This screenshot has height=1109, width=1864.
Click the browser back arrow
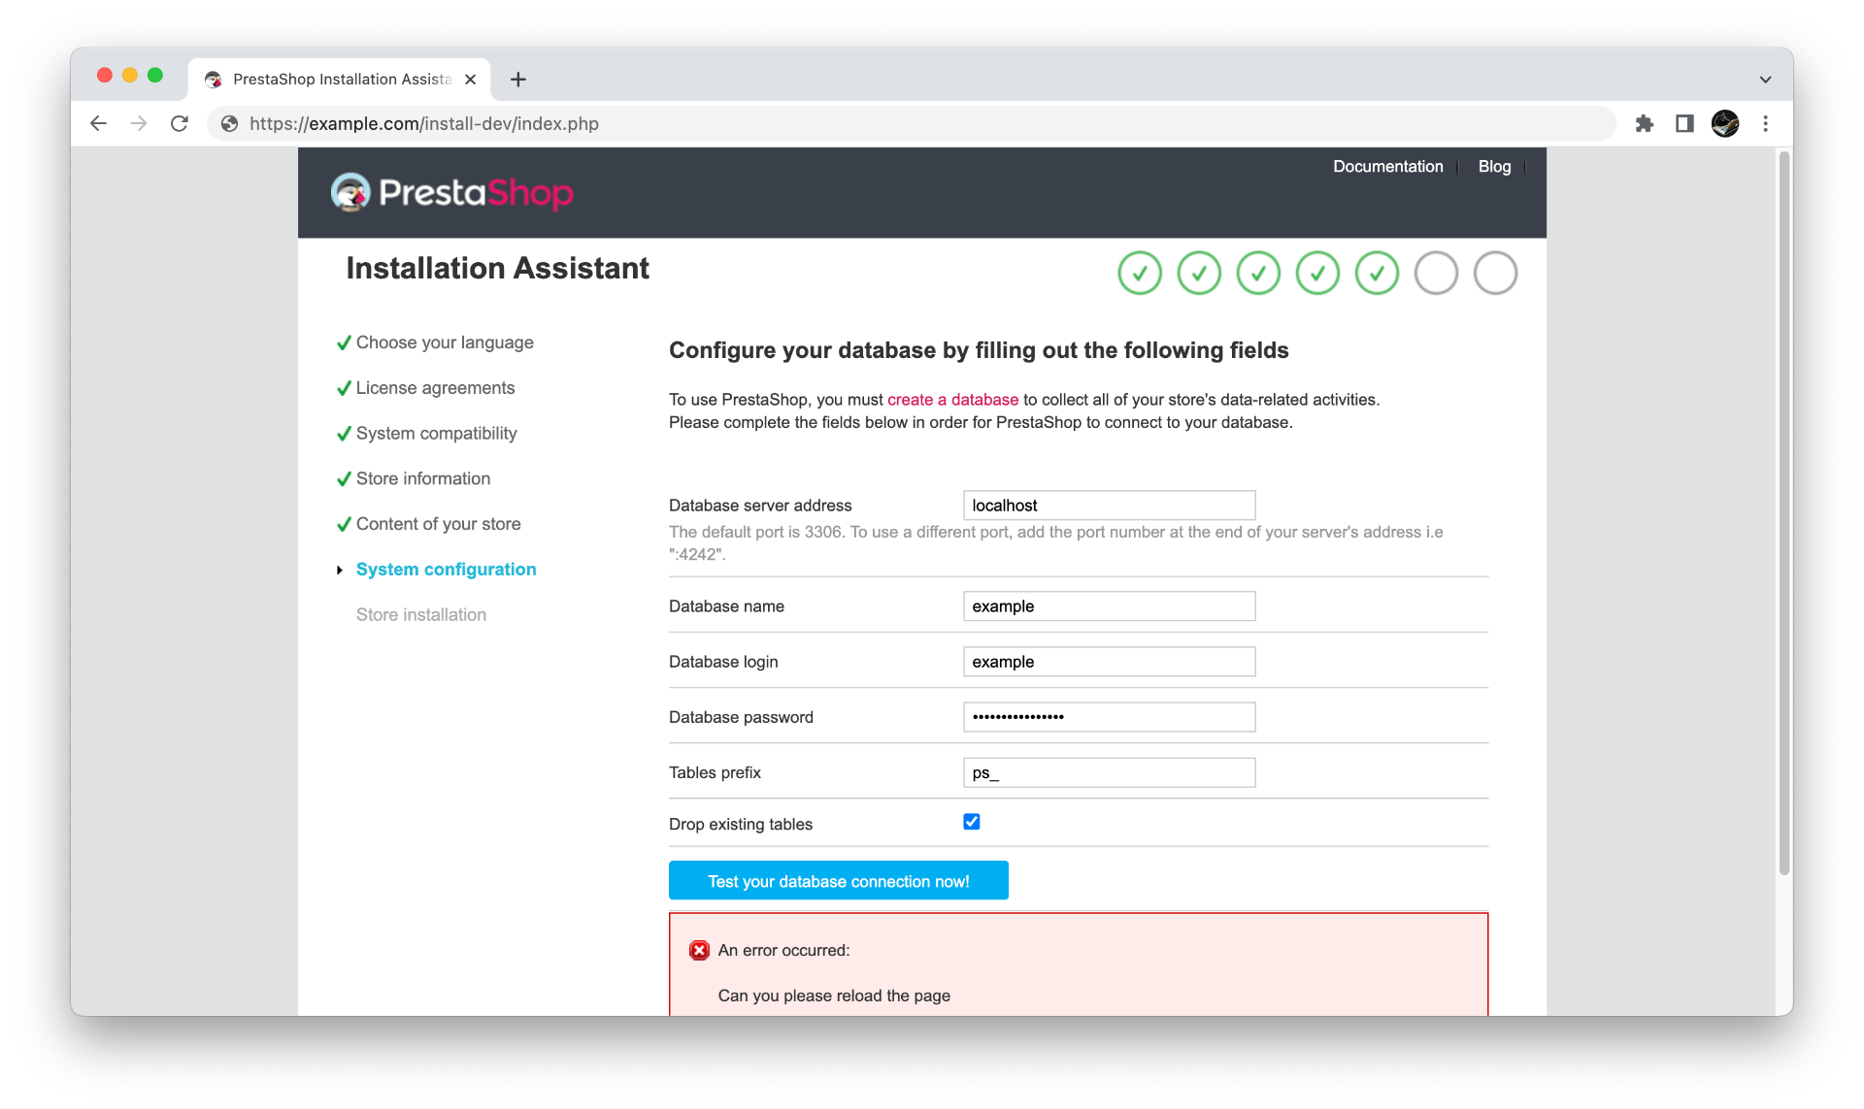(x=98, y=123)
